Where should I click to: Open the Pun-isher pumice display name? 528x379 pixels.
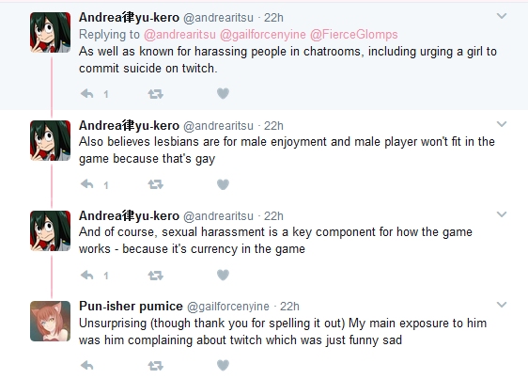click(131, 306)
